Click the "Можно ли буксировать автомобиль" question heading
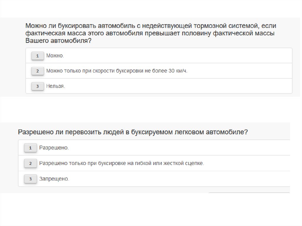Viewport: 302px width, 226px height. point(151,26)
